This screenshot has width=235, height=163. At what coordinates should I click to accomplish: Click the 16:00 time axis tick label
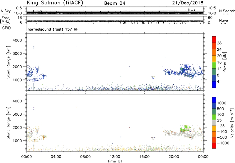point(144,157)
